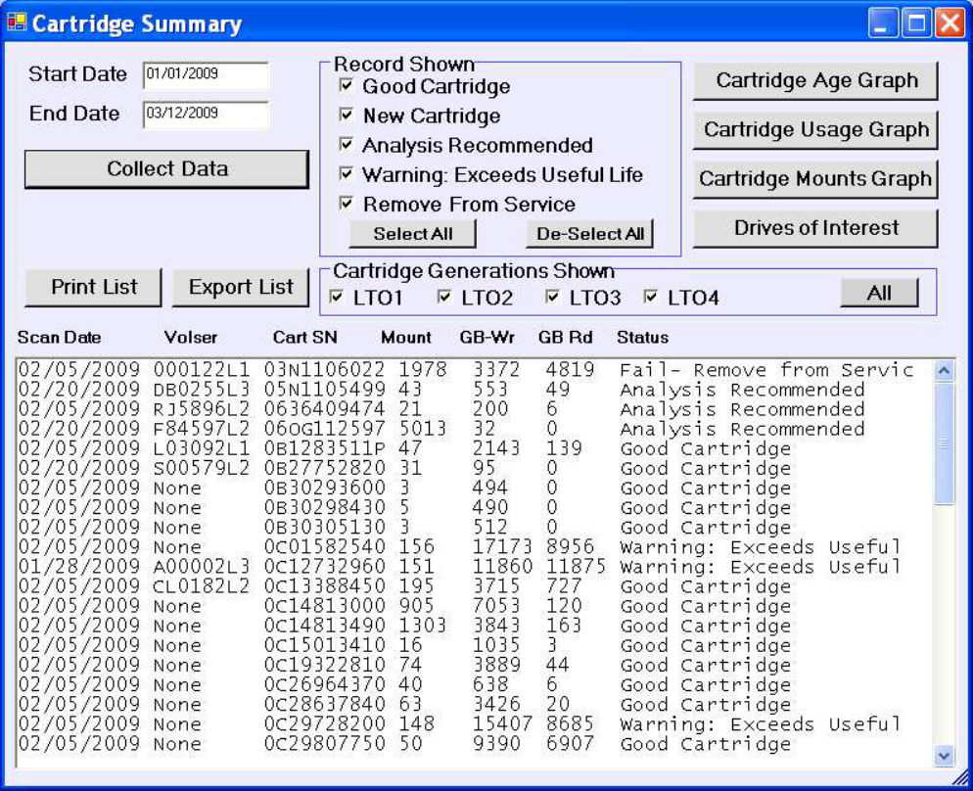Uncheck the LTO1 generation checkbox

(x=337, y=298)
